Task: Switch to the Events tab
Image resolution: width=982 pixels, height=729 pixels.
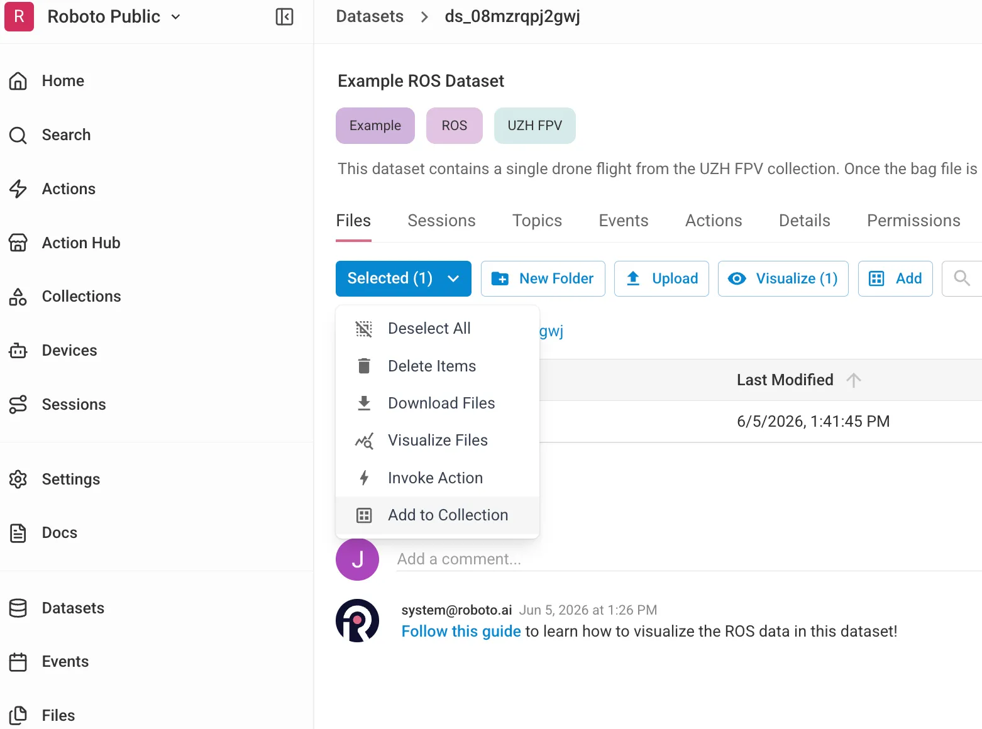Action: [624, 221]
